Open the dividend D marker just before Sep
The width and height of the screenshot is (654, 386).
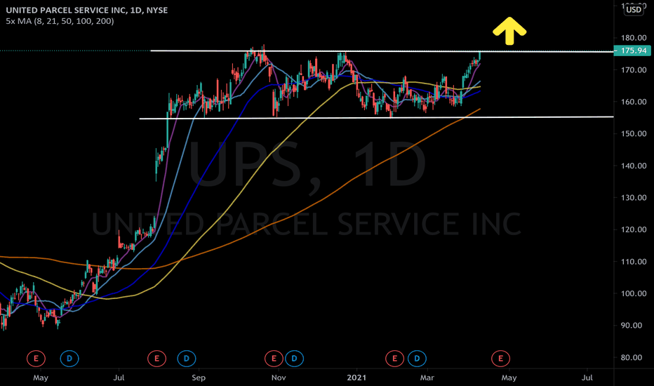(x=187, y=358)
